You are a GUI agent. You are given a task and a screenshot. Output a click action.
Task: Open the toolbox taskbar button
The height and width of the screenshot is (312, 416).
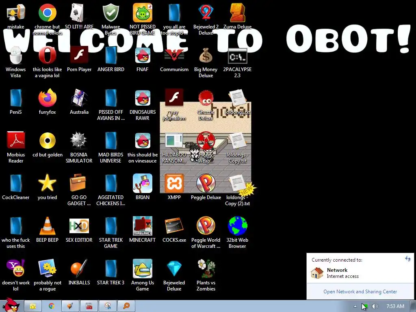coord(89,306)
